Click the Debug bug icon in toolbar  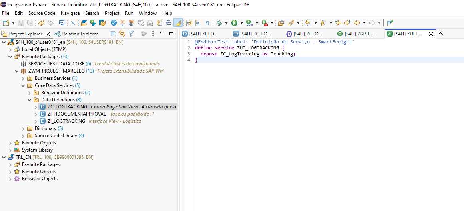219,23
